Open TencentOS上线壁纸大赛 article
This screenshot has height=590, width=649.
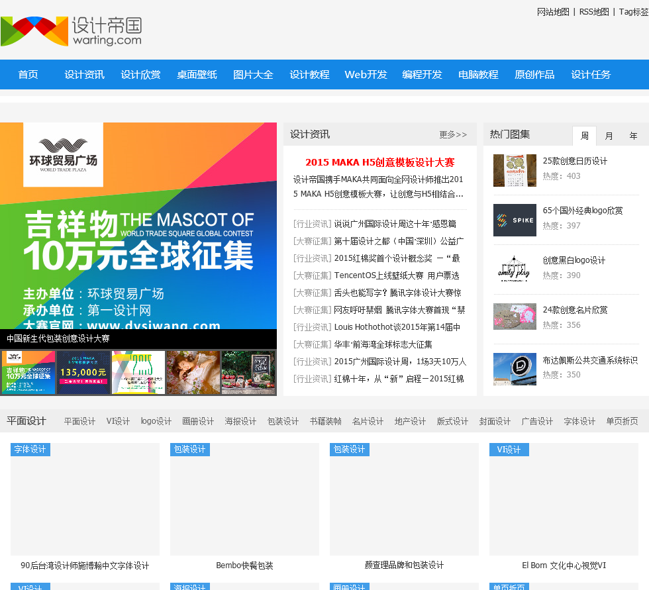click(397, 275)
